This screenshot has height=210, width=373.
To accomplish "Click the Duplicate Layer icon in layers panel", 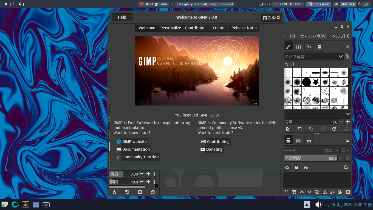I will point(317,192).
